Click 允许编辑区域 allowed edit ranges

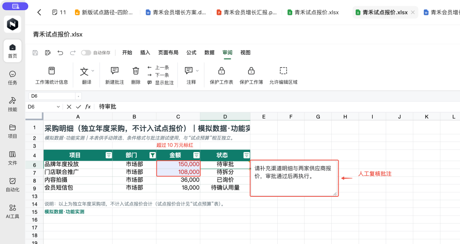(x=283, y=75)
